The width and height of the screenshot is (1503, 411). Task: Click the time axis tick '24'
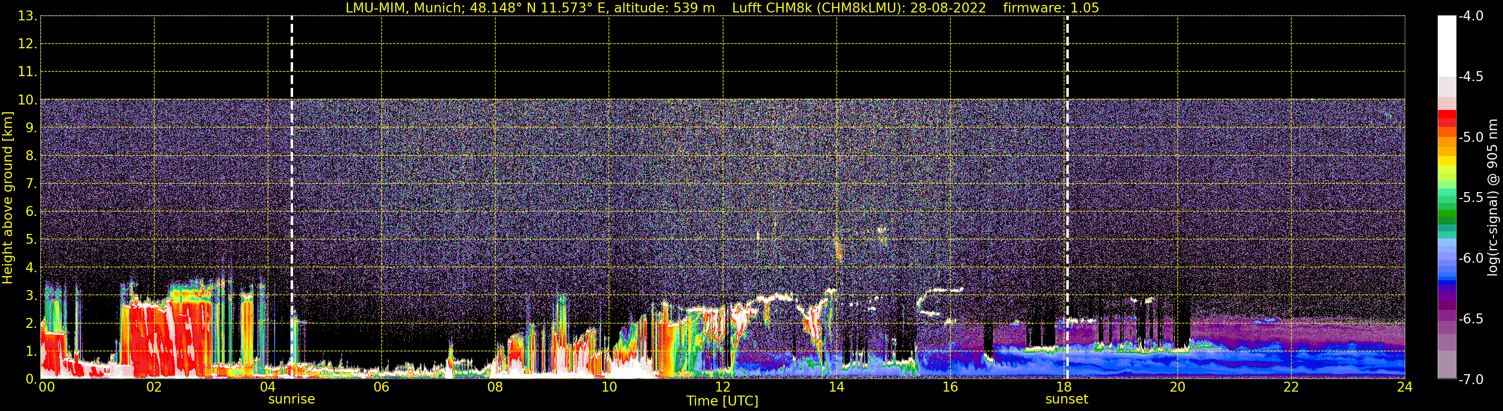1405,387
